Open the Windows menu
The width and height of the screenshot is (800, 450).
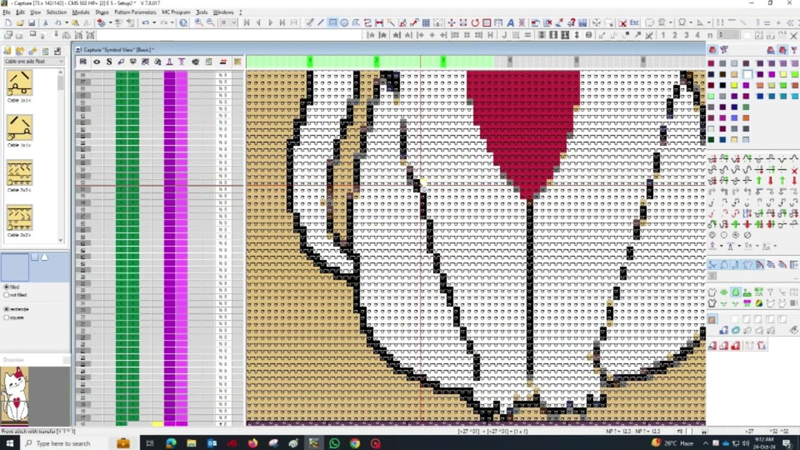pyautogui.click(x=223, y=12)
